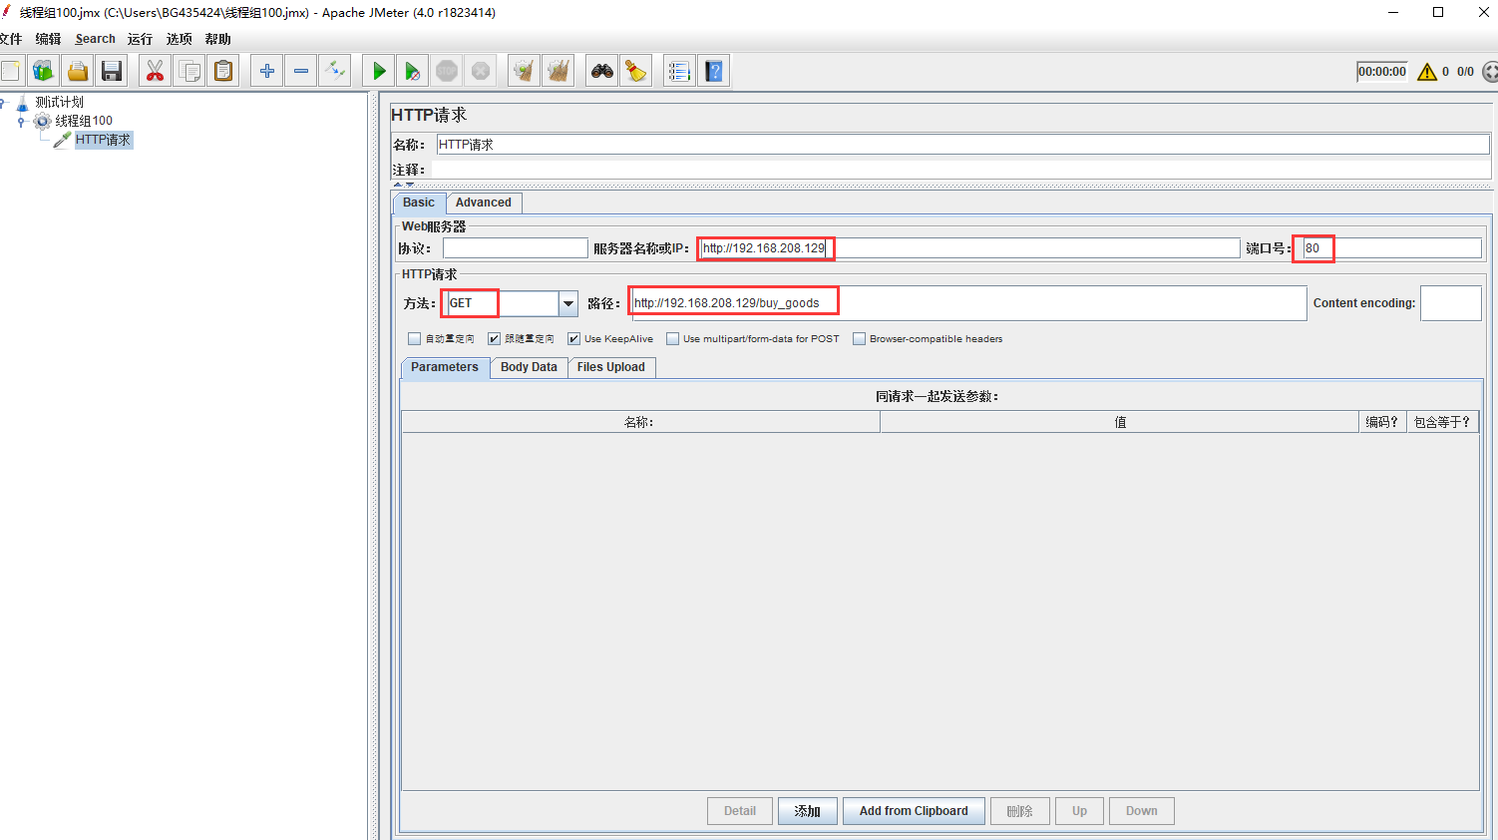Start the test with green play icon
1498x840 pixels.
(379, 71)
